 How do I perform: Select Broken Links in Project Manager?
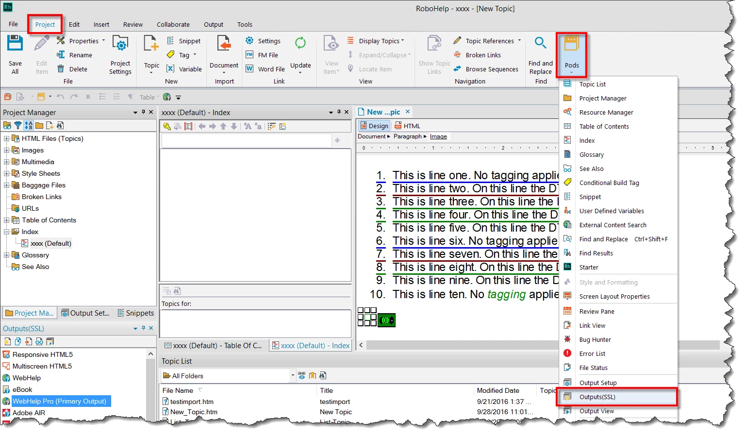[x=41, y=197]
